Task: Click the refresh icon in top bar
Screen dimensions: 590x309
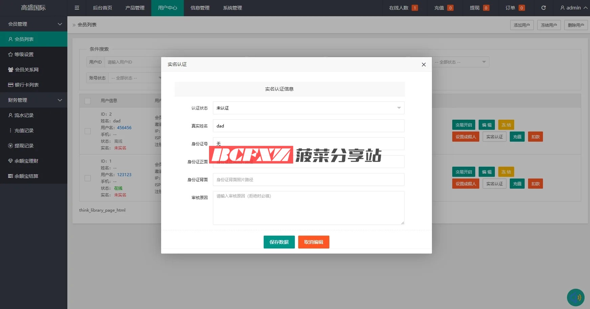Action: 543,8
